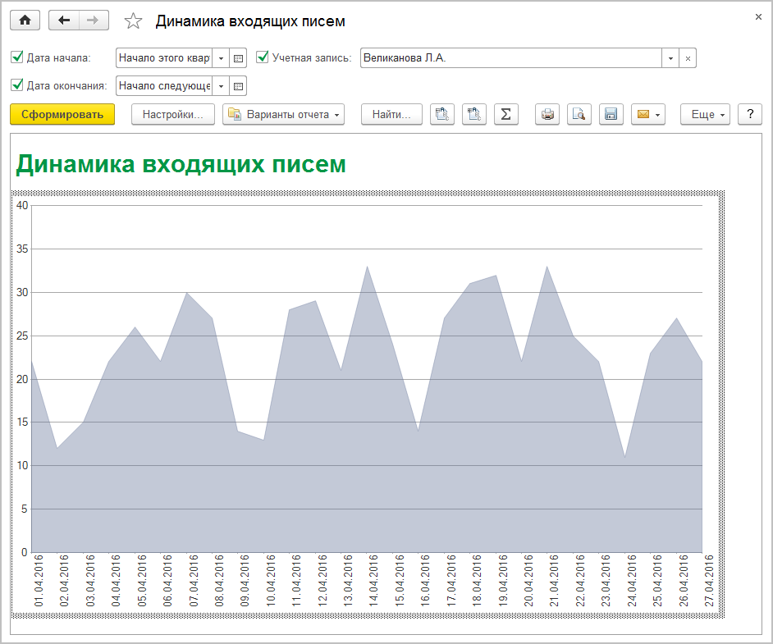Add report to favorites with star

coord(133,21)
